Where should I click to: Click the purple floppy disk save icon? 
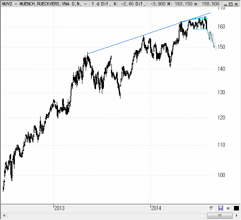tap(221, 208)
